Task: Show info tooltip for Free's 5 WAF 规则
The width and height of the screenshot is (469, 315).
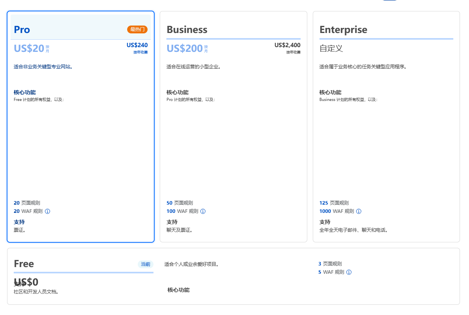Action: [x=349, y=272]
